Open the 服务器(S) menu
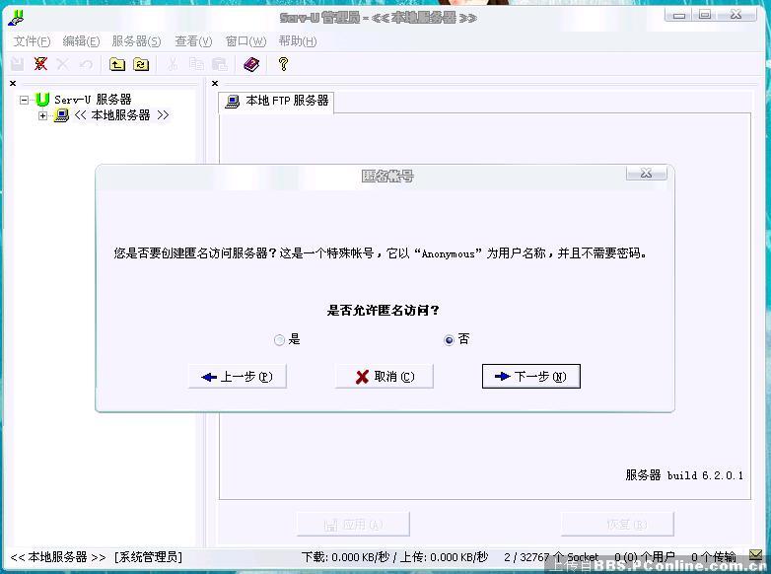 (x=136, y=41)
